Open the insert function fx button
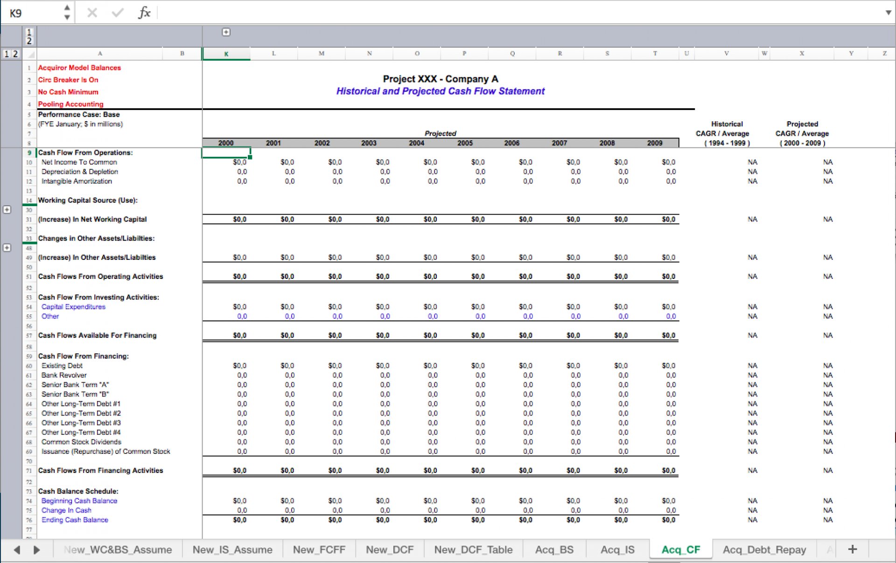 [x=144, y=13]
